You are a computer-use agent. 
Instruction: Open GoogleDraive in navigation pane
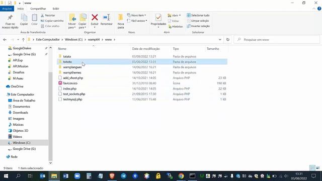click(x=22, y=48)
